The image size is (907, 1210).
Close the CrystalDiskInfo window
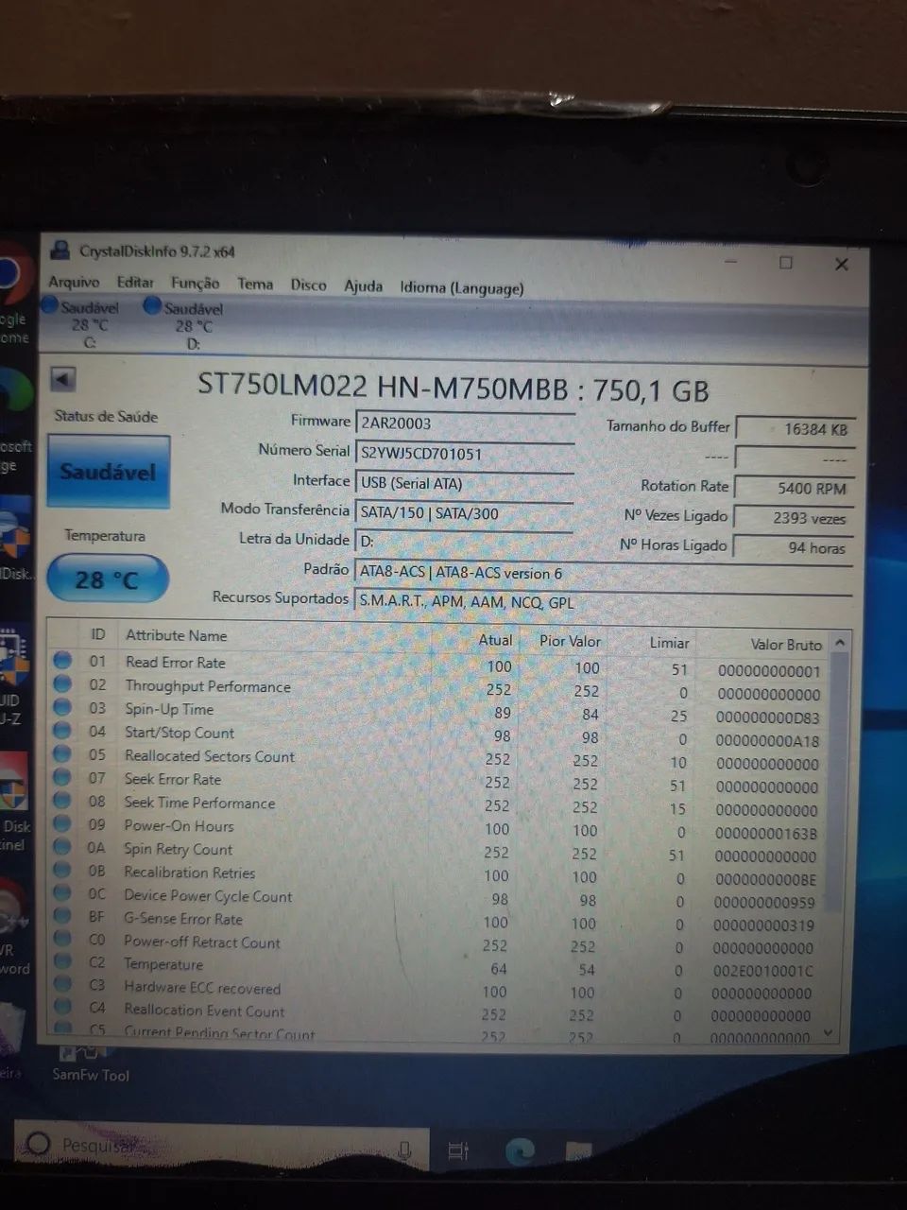[842, 264]
